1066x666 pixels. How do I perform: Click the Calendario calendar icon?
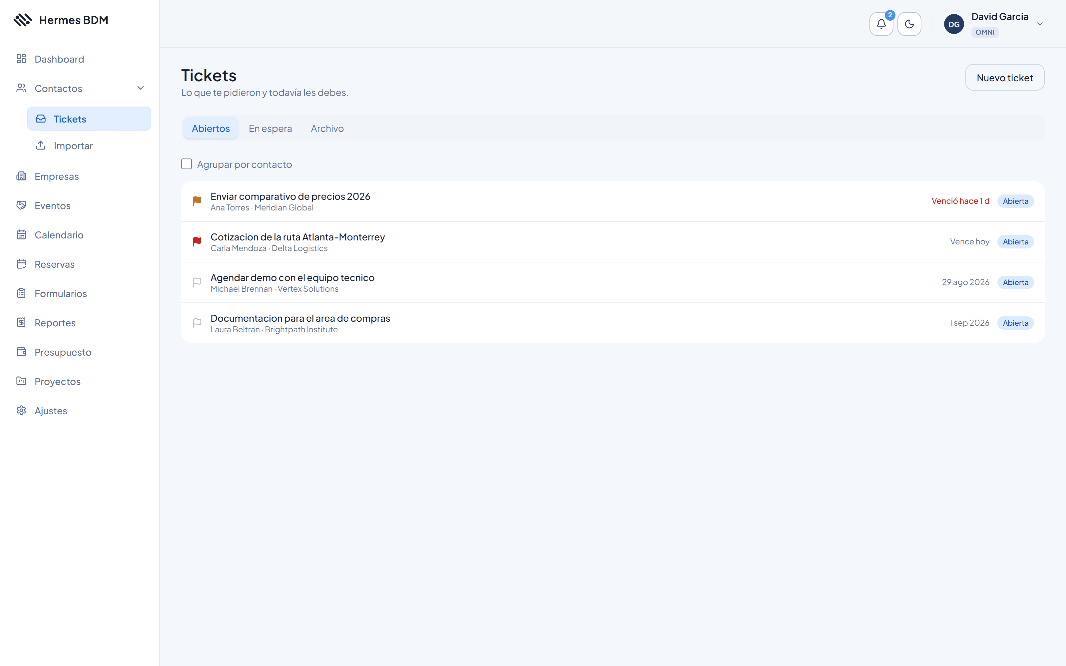pos(21,235)
